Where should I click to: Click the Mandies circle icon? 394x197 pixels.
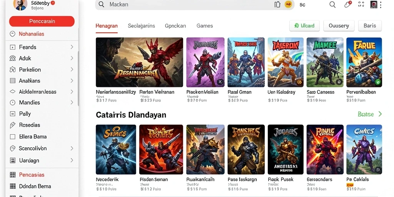(x=12, y=102)
